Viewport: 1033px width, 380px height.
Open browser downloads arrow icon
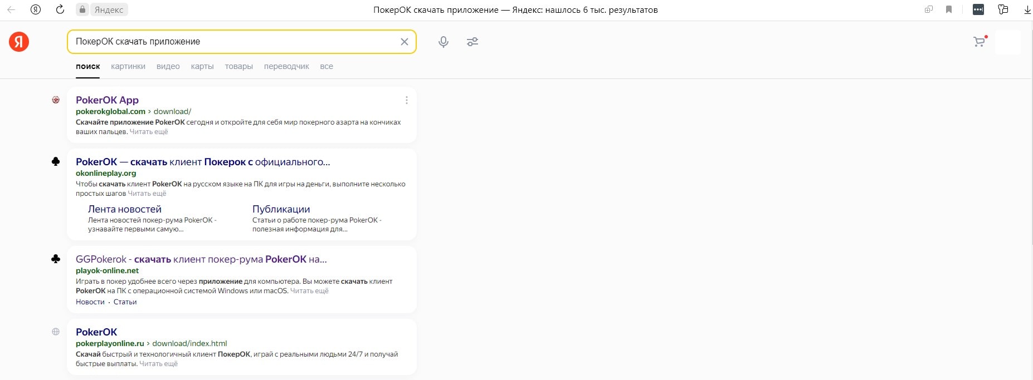tap(1027, 9)
